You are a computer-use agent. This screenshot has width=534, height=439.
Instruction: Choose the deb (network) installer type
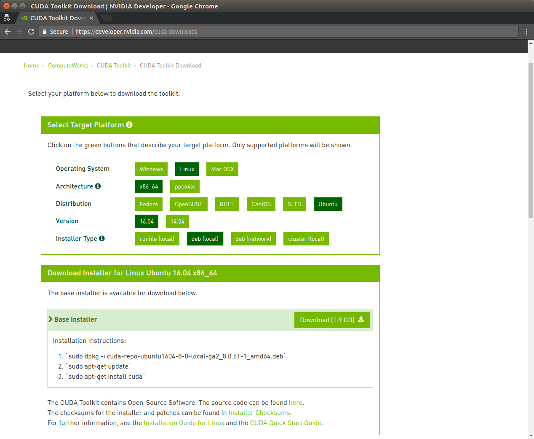coord(253,239)
